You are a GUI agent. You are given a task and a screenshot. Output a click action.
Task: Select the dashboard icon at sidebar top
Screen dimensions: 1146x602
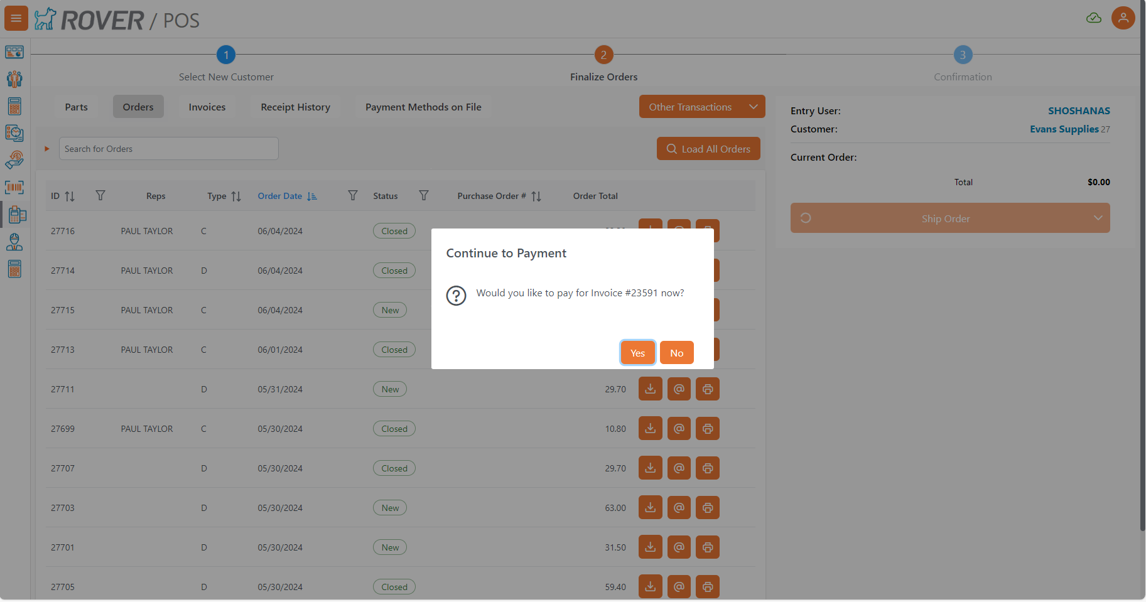coord(14,52)
